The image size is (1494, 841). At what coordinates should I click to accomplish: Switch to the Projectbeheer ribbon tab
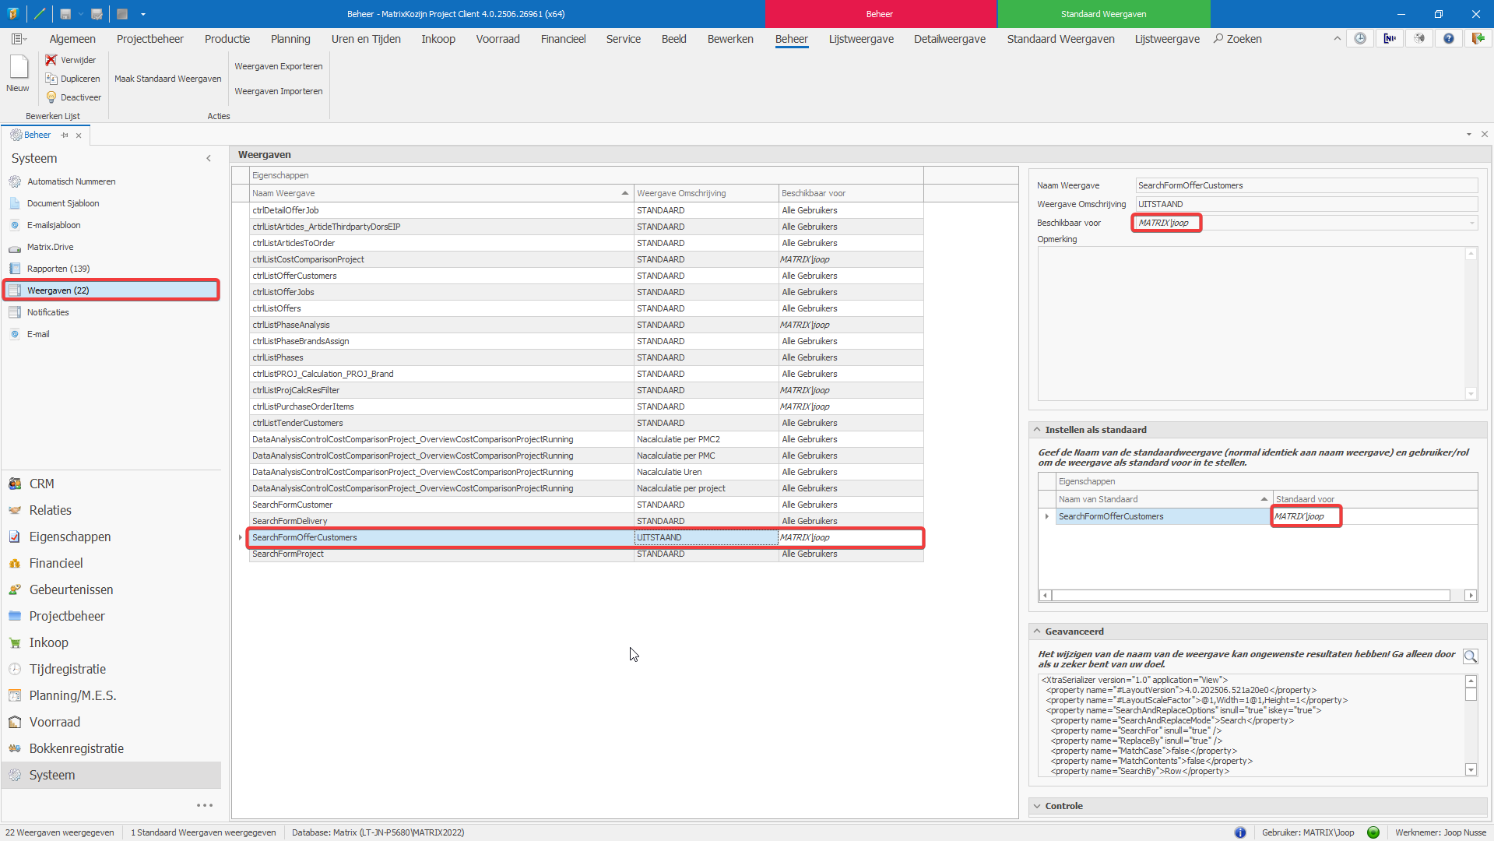149,39
